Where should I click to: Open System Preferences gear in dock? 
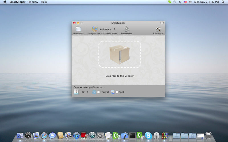click(x=100, y=136)
